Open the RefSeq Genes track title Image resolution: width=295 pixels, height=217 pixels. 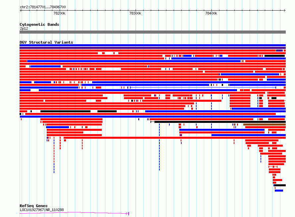click(33, 206)
